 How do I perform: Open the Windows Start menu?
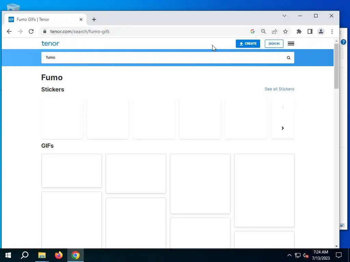(8, 255)
